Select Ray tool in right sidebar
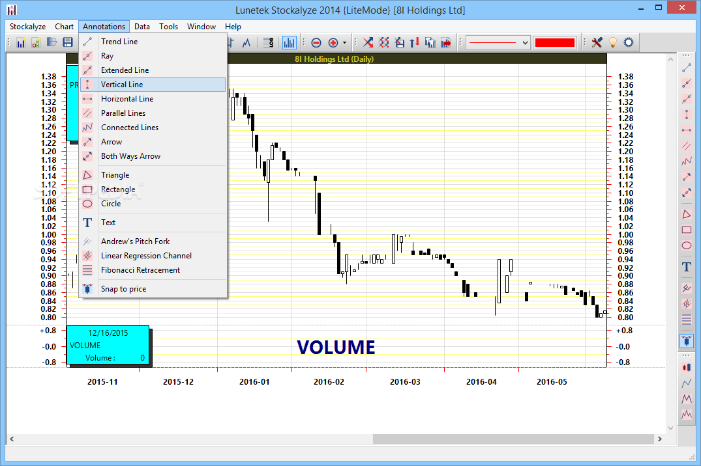This screenshot has width=701, height=466. (x=686, y=83)
